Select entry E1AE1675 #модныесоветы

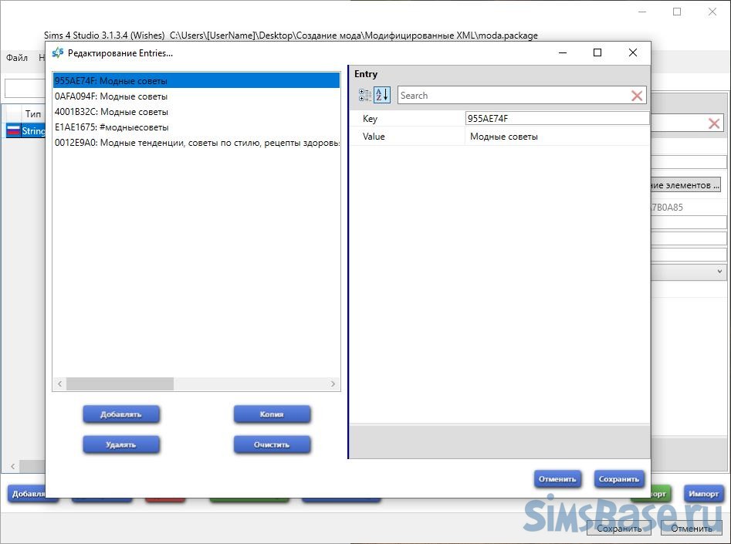[111, 127]
